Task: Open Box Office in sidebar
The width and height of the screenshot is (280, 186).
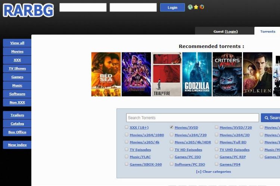Action: [17, 132]
